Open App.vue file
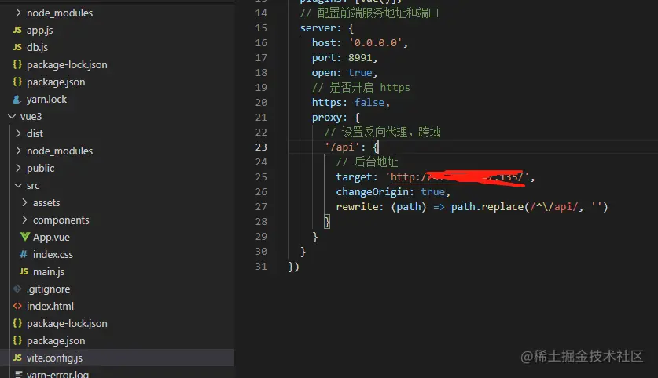 (x=51, y=237)
